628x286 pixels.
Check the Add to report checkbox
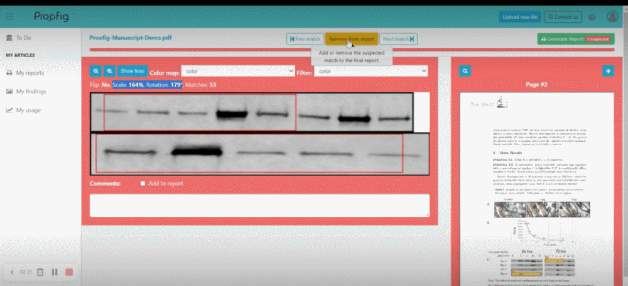[143, 184]
